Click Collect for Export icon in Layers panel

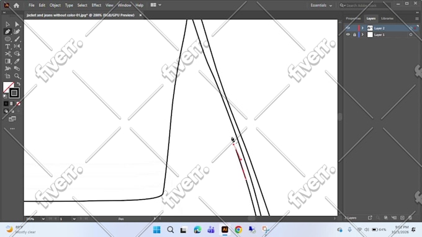click(x=370, y=218)
